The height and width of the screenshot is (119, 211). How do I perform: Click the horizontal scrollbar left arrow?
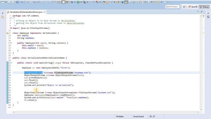coord(14,112)
